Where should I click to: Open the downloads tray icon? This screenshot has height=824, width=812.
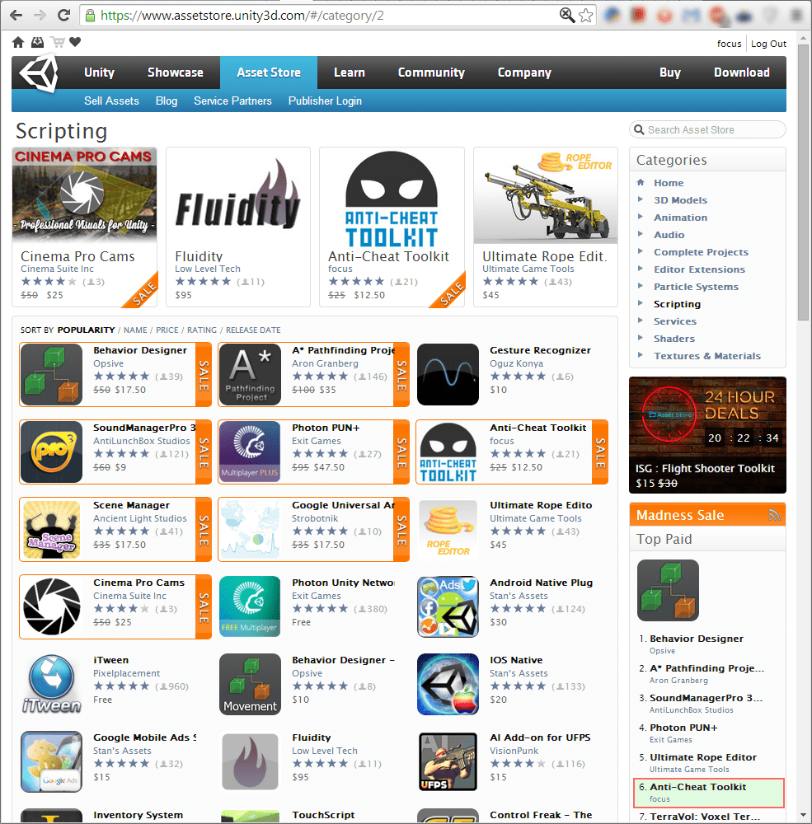pos(37,42)
